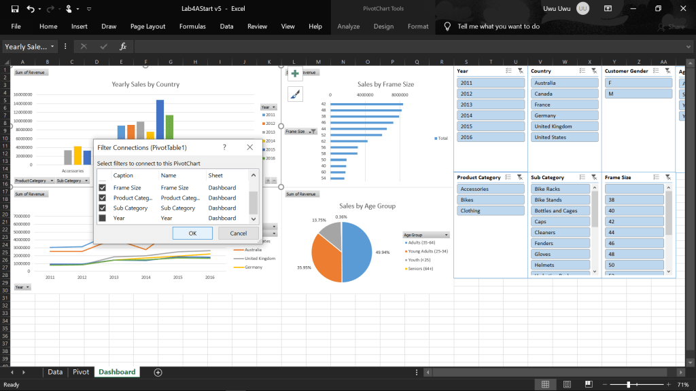Open the Chart Styles paintbrush icon

pos(296,94)
